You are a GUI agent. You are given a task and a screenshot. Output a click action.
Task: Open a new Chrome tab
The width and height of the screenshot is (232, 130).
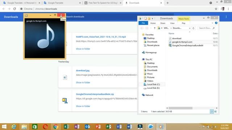[x=167, y=3]
